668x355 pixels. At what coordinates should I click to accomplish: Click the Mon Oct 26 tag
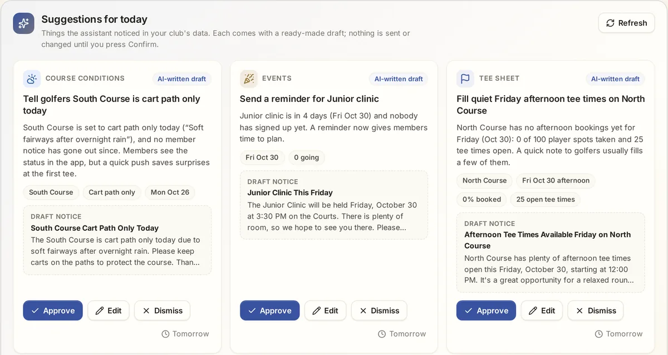tap(170, 193)
